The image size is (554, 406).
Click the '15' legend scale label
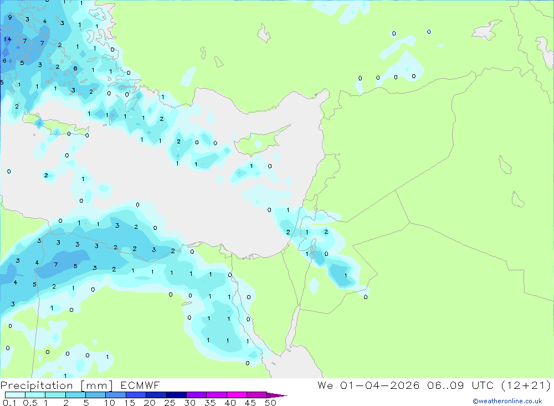pos(130,403)
